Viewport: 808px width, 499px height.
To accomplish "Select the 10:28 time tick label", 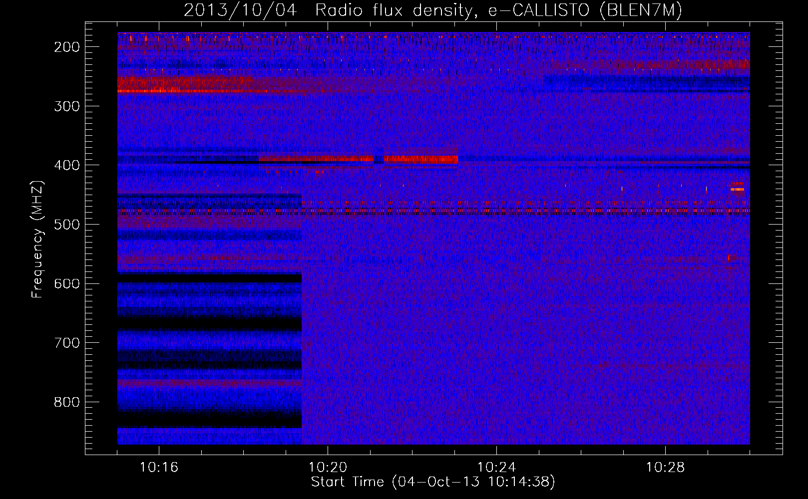I will tap(665, 468).
